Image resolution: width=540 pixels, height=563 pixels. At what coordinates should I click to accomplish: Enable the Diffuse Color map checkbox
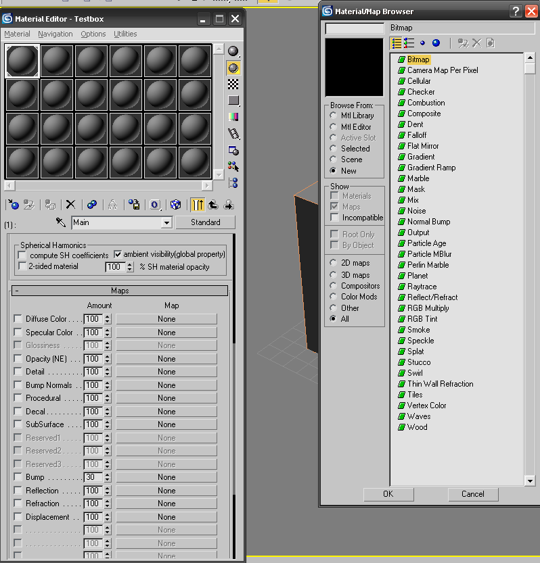click(x=18, y=319)
